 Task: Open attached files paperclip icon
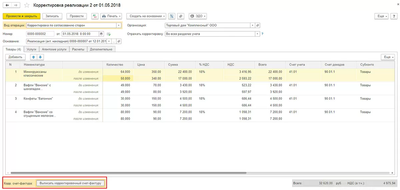click(x=180, y=16)
